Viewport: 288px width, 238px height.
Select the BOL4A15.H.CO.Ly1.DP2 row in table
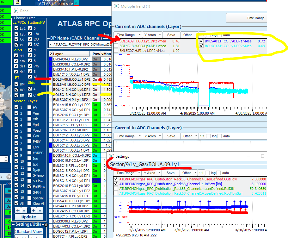[x=72, y=105]
